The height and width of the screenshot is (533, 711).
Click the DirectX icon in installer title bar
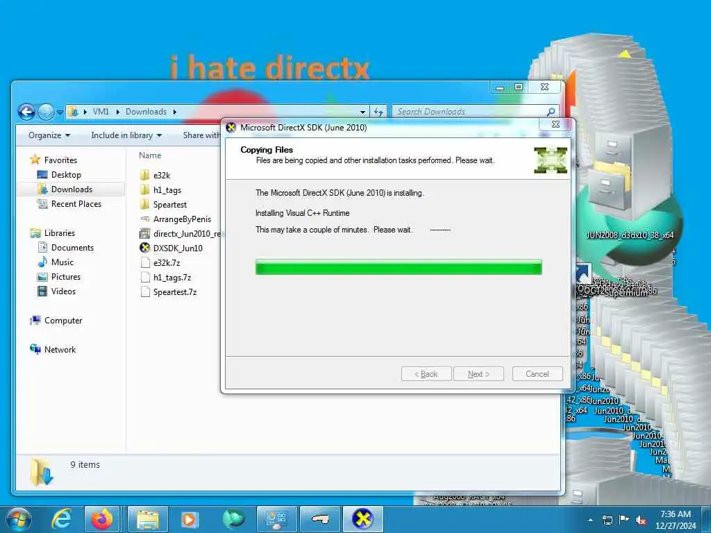(231, 128)
